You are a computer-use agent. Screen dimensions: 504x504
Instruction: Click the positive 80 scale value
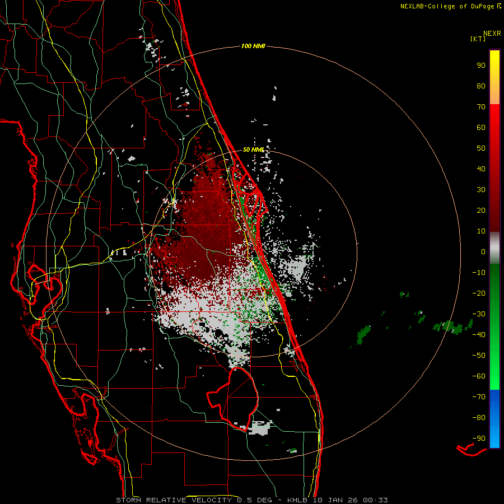(x=481, y=86)
